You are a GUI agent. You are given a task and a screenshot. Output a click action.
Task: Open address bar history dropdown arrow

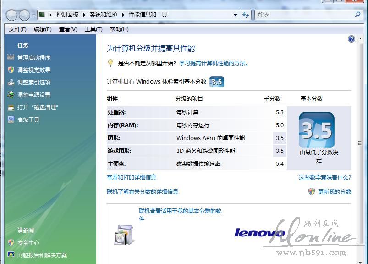235,15
